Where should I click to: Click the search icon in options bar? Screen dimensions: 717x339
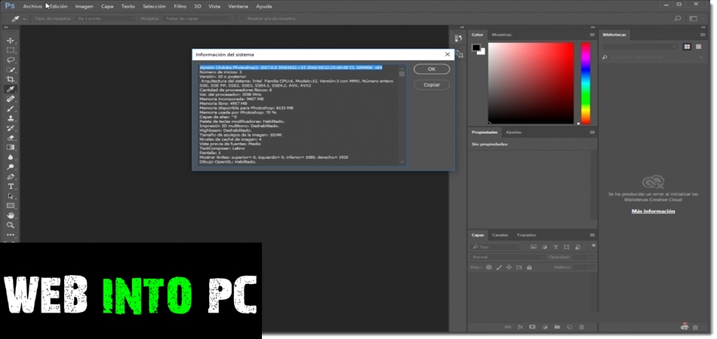[x=678, y=19]
